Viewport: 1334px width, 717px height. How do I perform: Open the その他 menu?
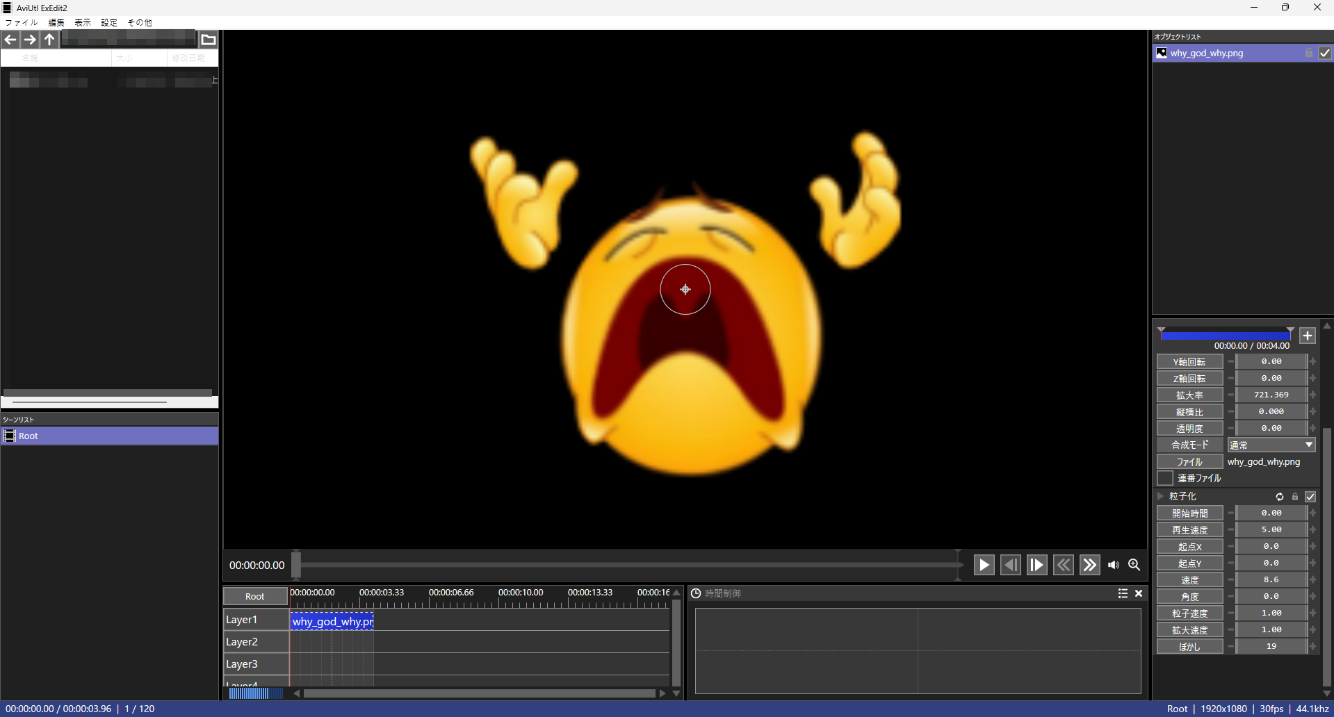(140, 22)
